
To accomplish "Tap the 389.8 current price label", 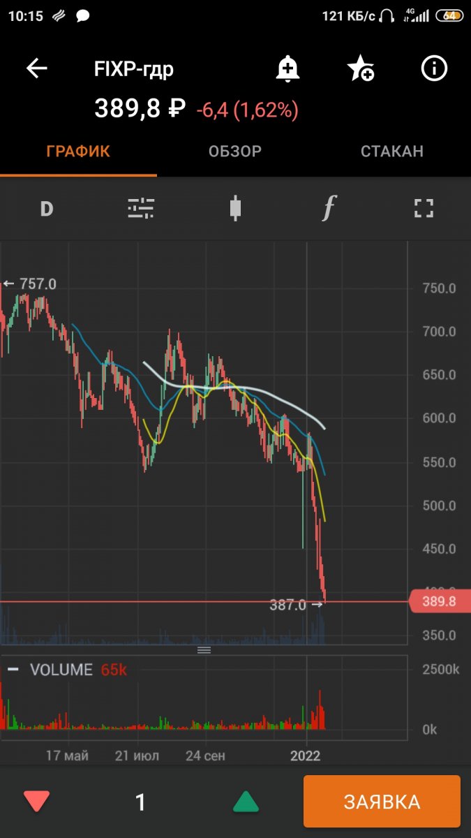I will (438, 602).
